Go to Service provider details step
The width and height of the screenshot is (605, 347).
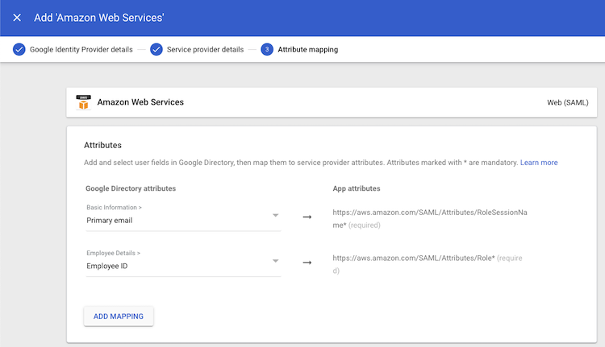pyautogui.click(x=205, y=49)
